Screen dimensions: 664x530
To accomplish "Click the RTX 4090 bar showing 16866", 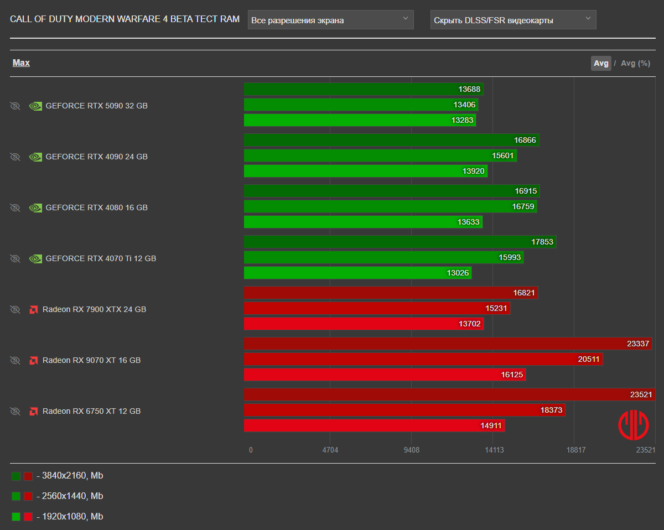I will [x=392, y=140].
